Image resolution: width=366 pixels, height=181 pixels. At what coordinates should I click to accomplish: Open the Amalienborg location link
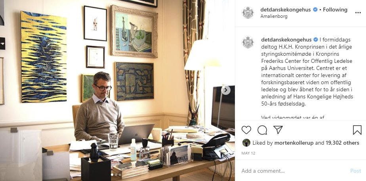(x=274, y=17)
